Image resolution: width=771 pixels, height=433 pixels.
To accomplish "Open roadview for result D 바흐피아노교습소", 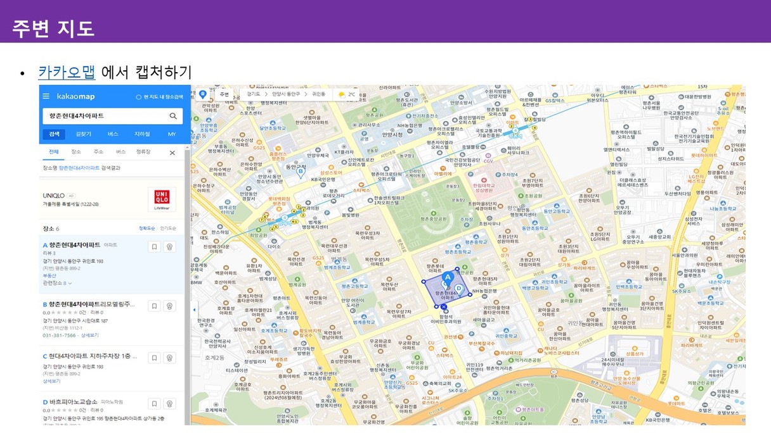I will (x=169, y=403).
